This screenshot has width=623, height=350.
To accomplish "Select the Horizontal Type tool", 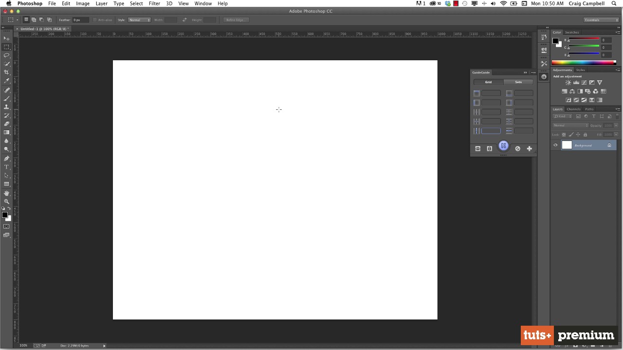I will pos(7,167).
